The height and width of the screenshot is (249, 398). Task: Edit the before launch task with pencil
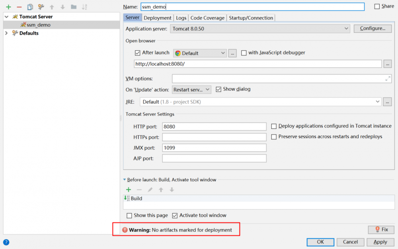coord(150,190)
